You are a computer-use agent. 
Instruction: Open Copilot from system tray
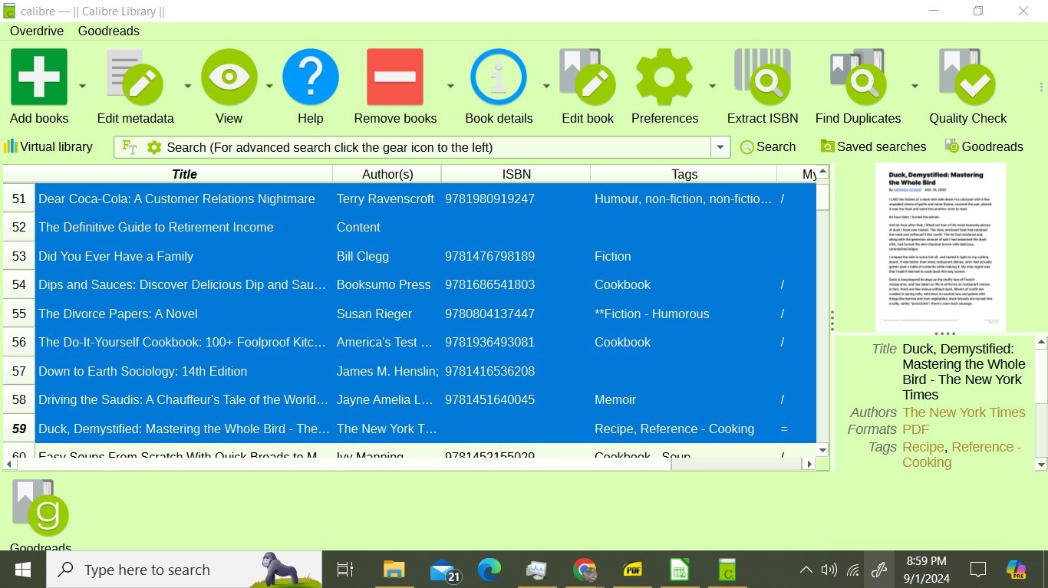tap(1017, 570)
